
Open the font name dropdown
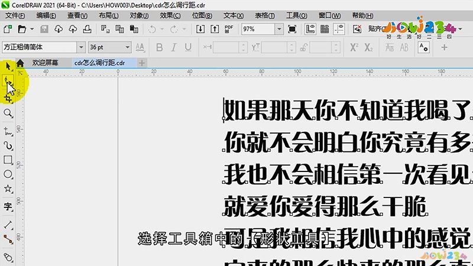(x=81, y=47)
